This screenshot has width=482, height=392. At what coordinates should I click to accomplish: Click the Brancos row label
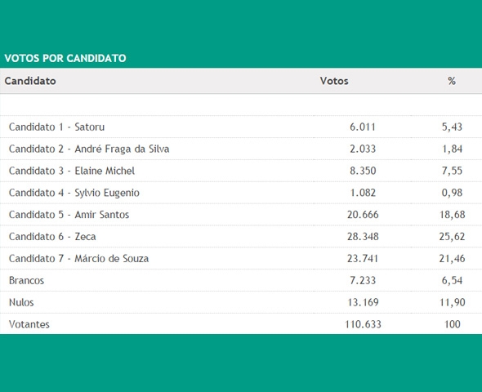(26, 280)
